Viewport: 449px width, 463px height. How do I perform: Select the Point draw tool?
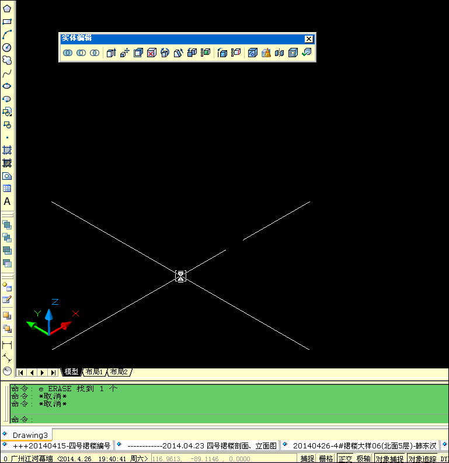click(7, 138)
